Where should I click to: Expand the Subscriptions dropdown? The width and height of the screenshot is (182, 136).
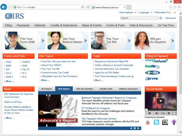coord(128,12)
